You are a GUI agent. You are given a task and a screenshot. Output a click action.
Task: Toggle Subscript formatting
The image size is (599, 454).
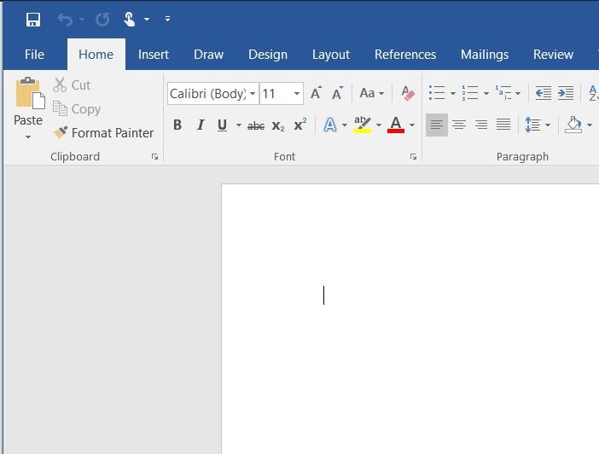(278, 125)
